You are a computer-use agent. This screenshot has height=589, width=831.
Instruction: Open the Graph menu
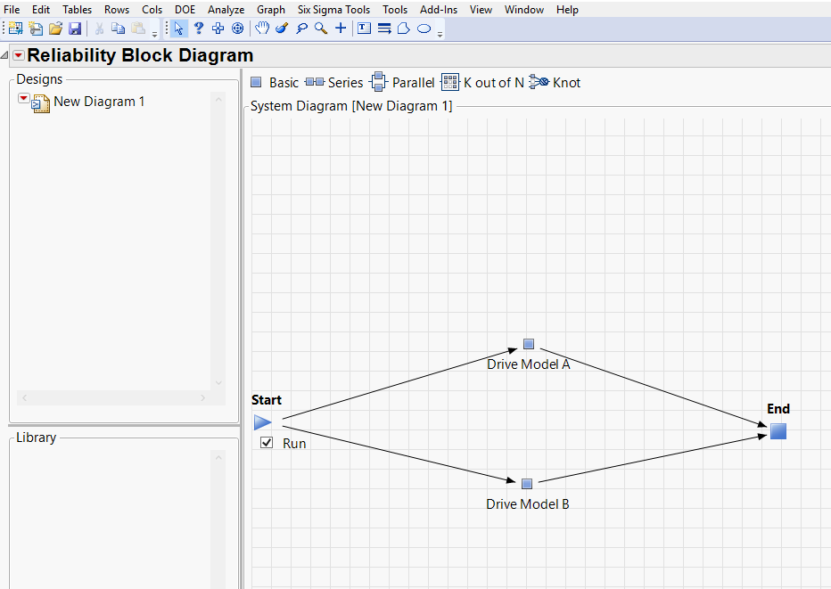pyautogui.click(x=271, y=10)
